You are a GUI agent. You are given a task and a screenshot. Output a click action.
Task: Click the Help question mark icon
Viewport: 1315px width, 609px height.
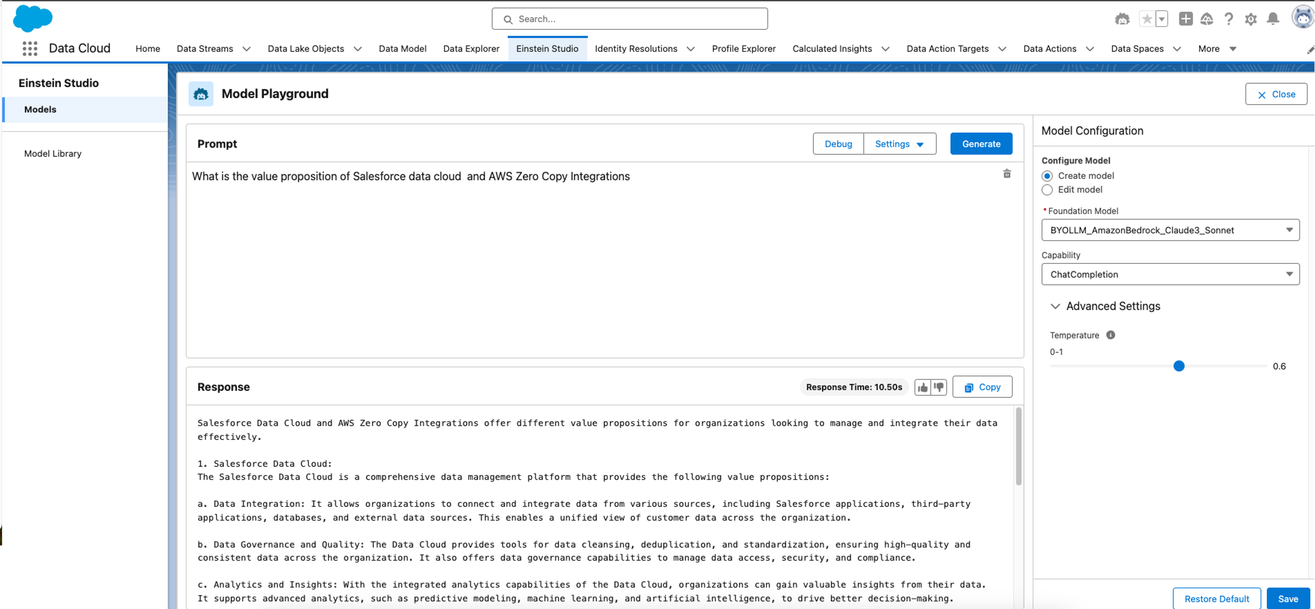pyautogui.click(x=1228, y=19)
